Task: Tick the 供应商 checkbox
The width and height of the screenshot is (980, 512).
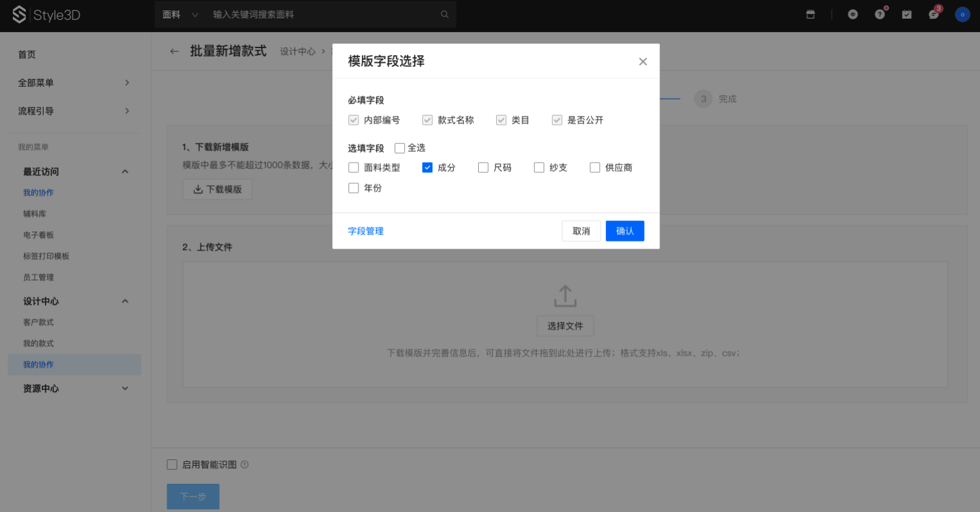Action: pos(595,168)
